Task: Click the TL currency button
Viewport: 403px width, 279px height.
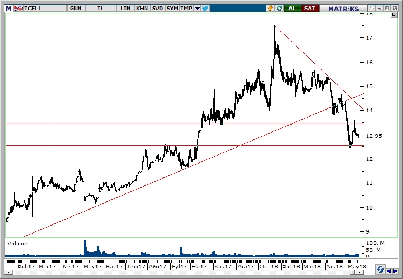Action: (x=101, y=9)
